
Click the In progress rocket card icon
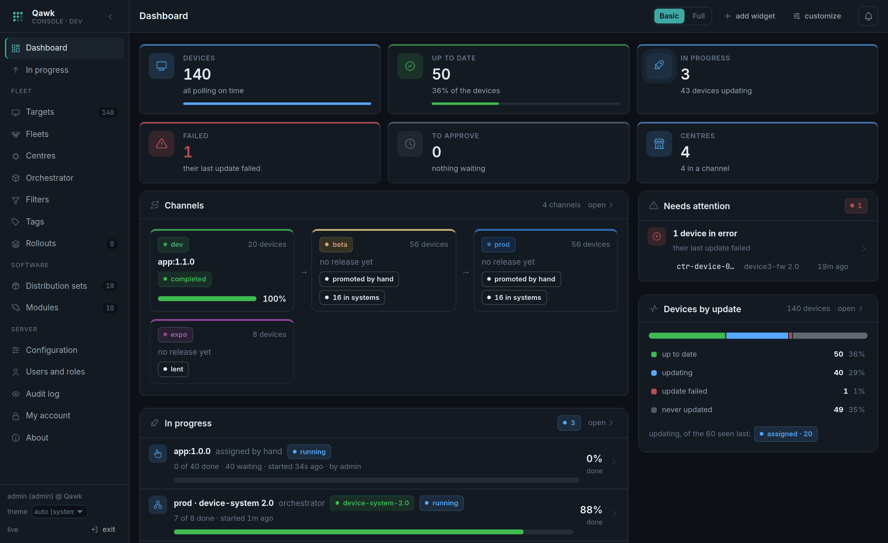click(659, 66)
